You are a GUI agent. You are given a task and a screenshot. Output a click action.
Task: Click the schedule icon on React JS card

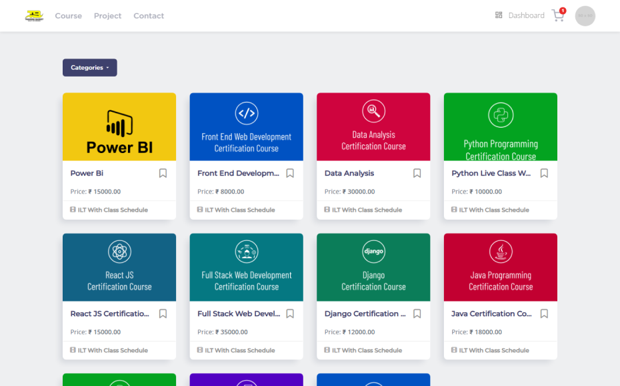click(73, 350)
